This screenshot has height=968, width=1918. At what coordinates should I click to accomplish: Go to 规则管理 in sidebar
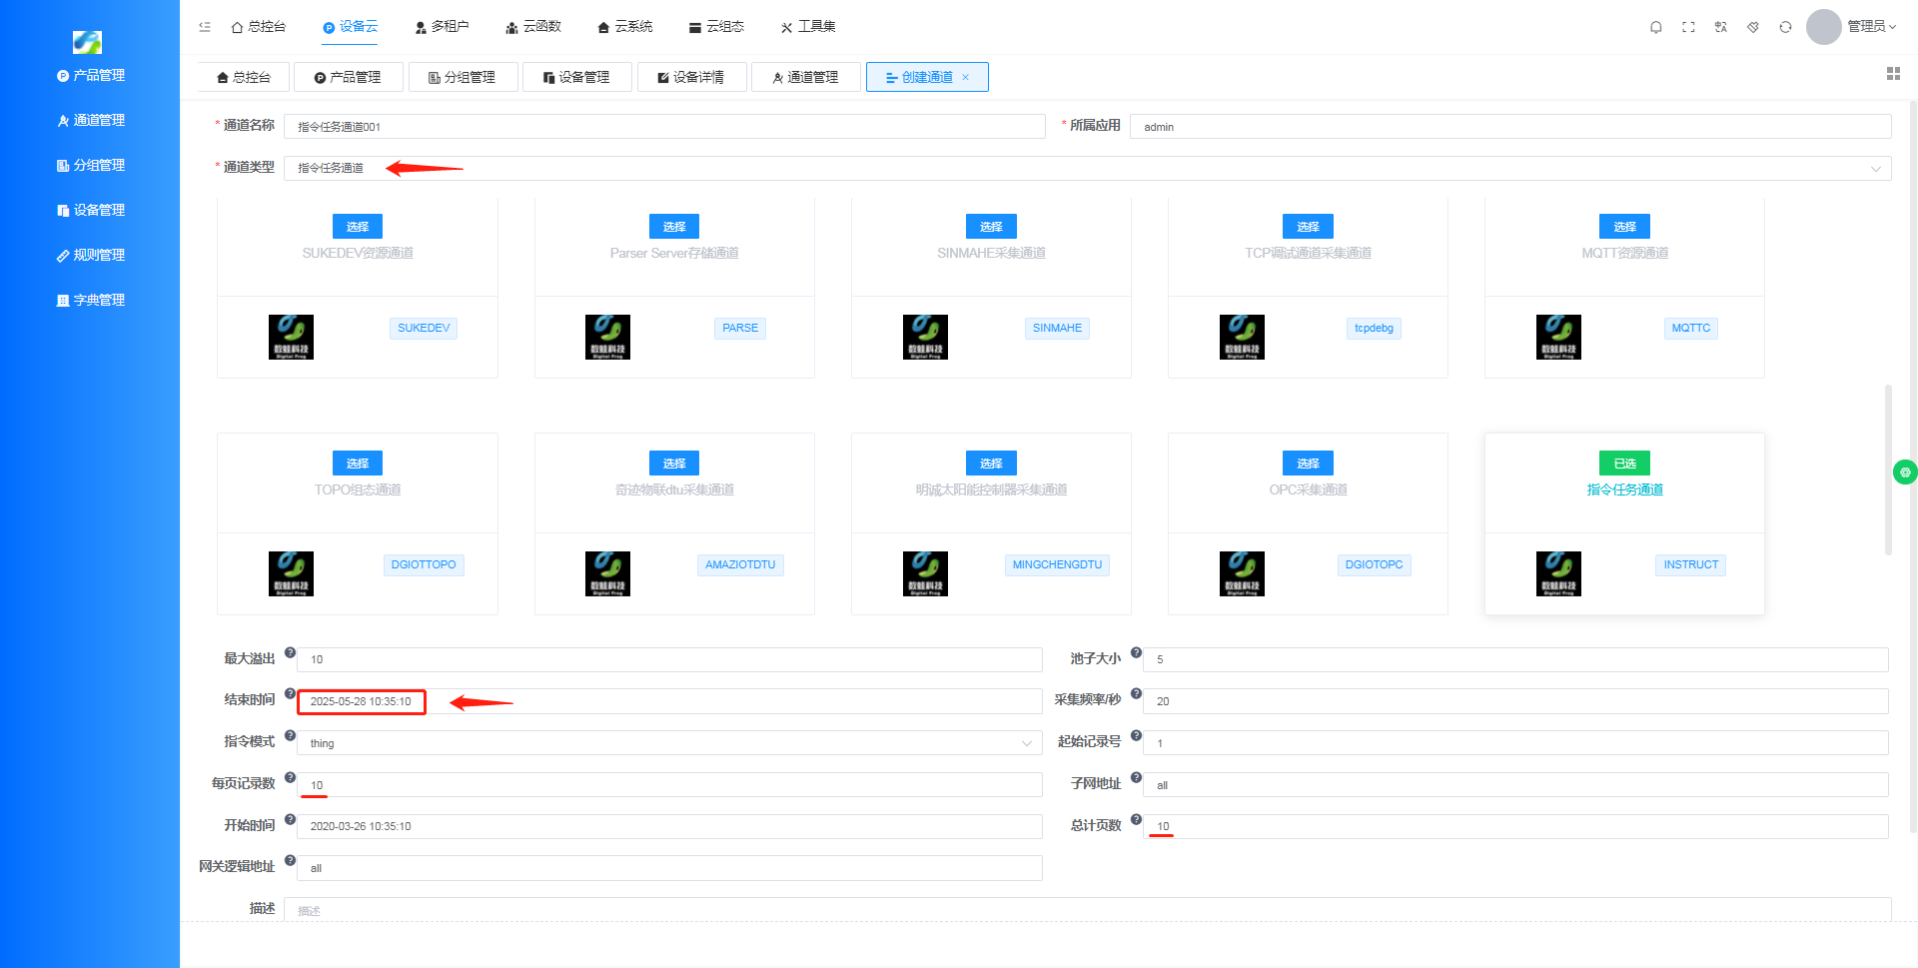(91, 255)
